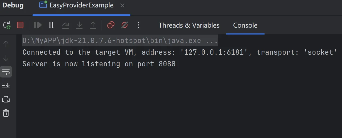The width and height of the screenshot is (342, 138).
Task: Stop the running debug process
Action: [20, 25]
